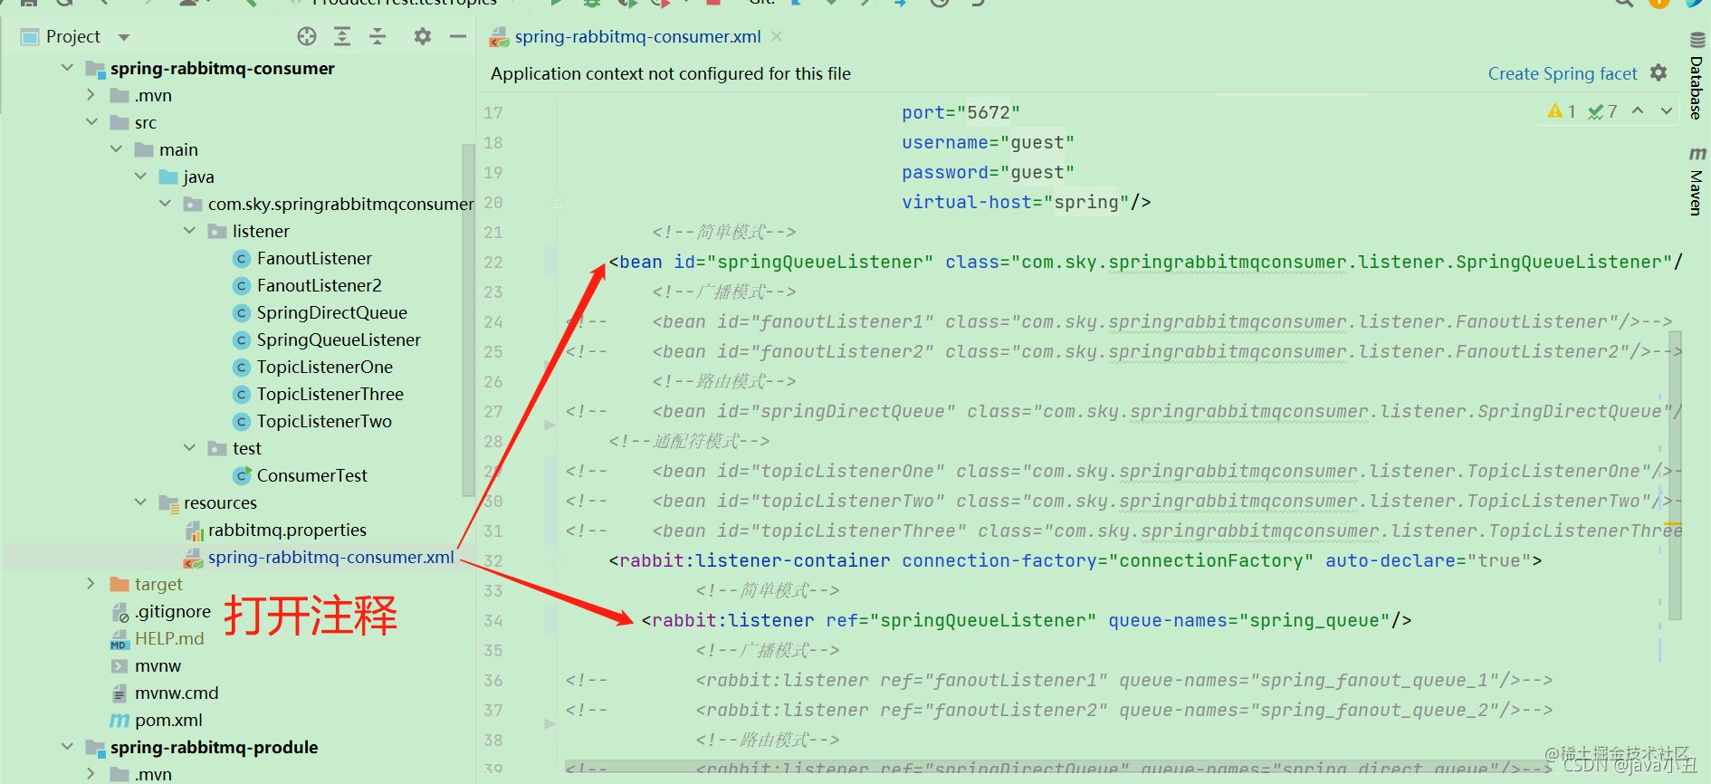Switch to spring-rabbitmq-consumer.xml editor tab

[637, 36]
